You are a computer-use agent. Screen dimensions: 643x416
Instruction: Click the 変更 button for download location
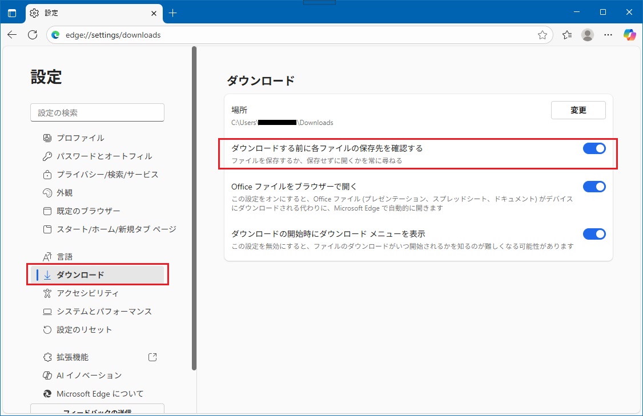tap(578, 110)
